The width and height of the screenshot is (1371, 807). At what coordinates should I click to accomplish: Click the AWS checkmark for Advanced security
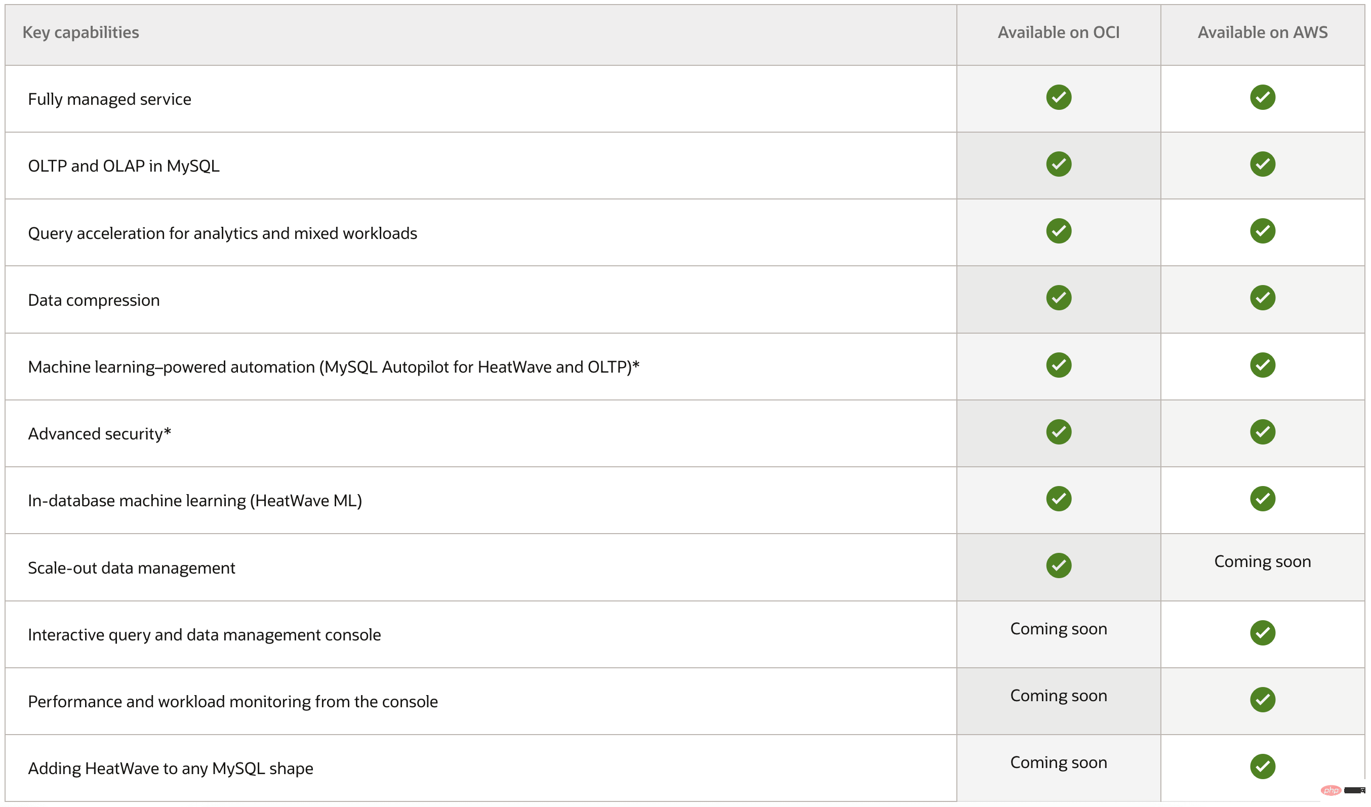point(1263,432)
